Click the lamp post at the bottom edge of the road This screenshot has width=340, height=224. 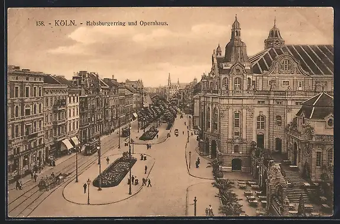pyautogui.click(x=195, y=206)
